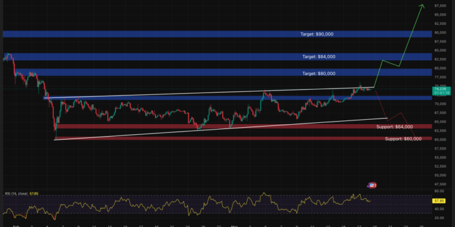Click the 57,500 price axis label

point(440,148)
